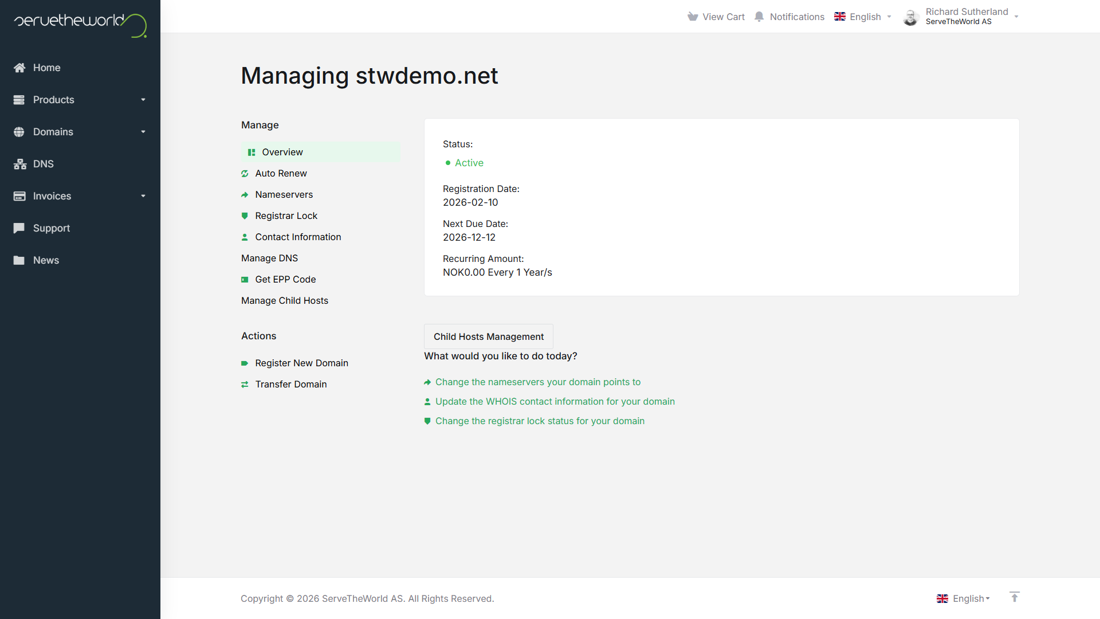
Task: Click shield icon beside registrar lock status link
Action: coord(427,421)
